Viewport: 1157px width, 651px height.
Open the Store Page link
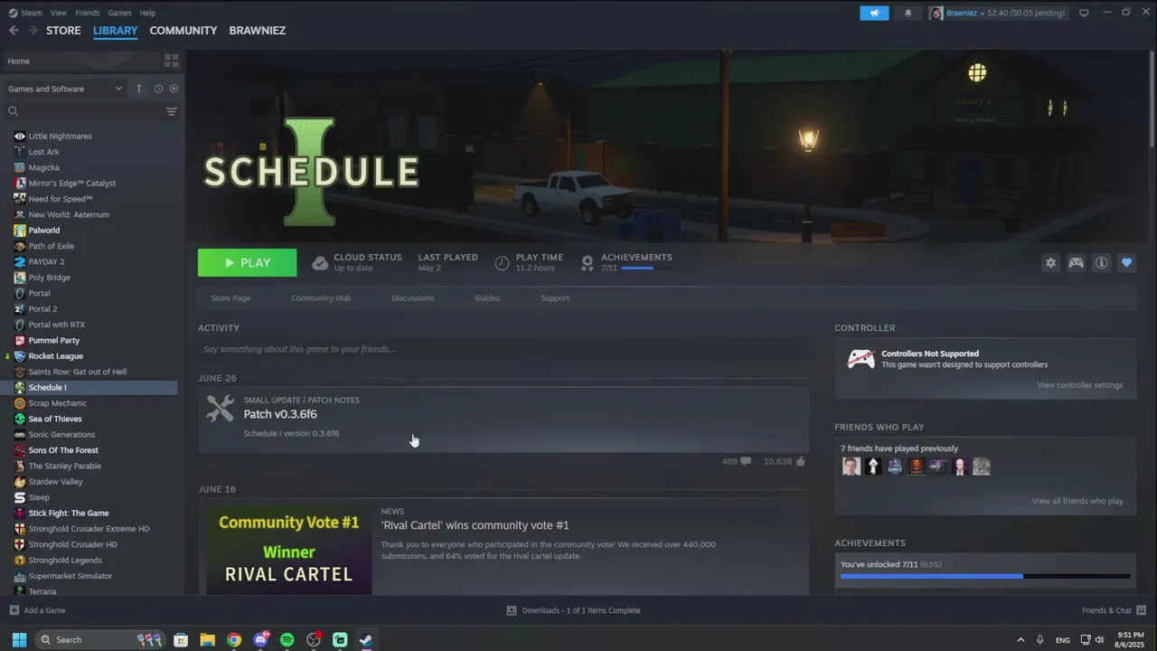pos(230,297)
